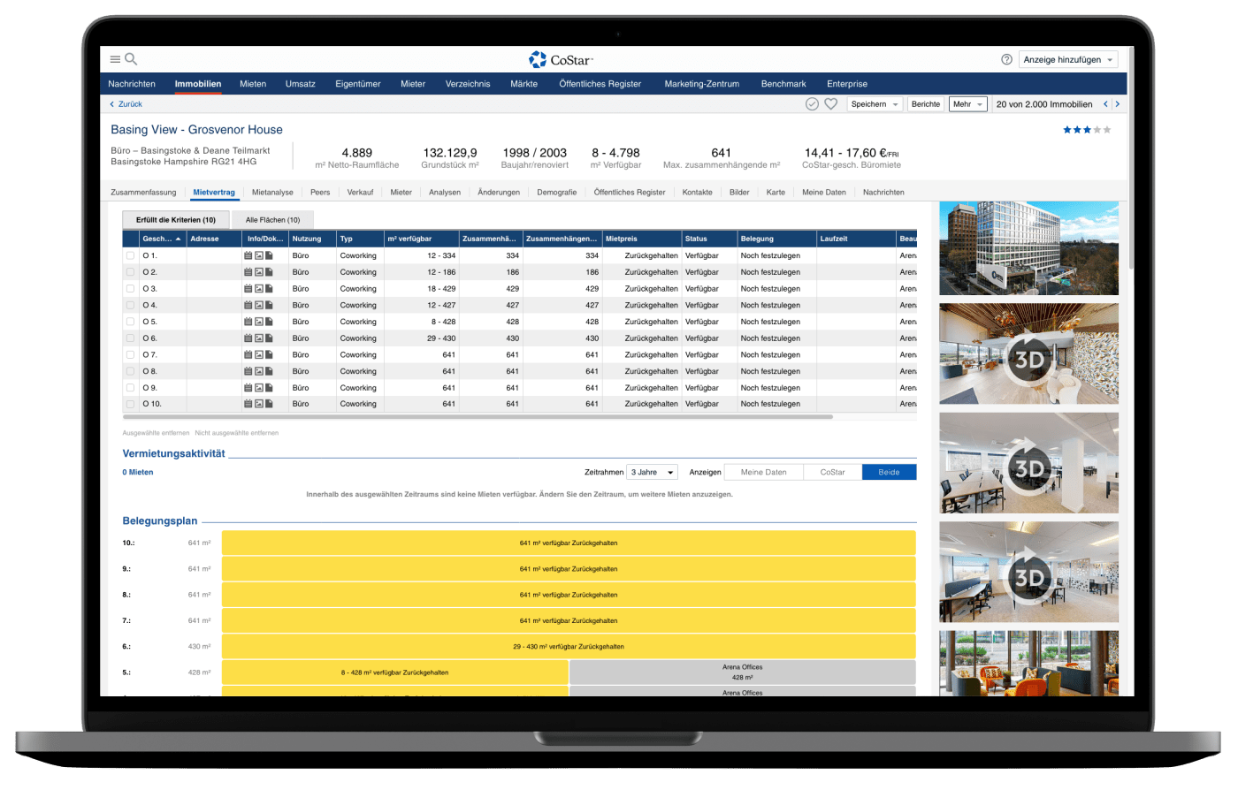The width and height of the screenshot is (1238, 790).
Task: Click the search magnifier icon
Action: click(131, 59)
